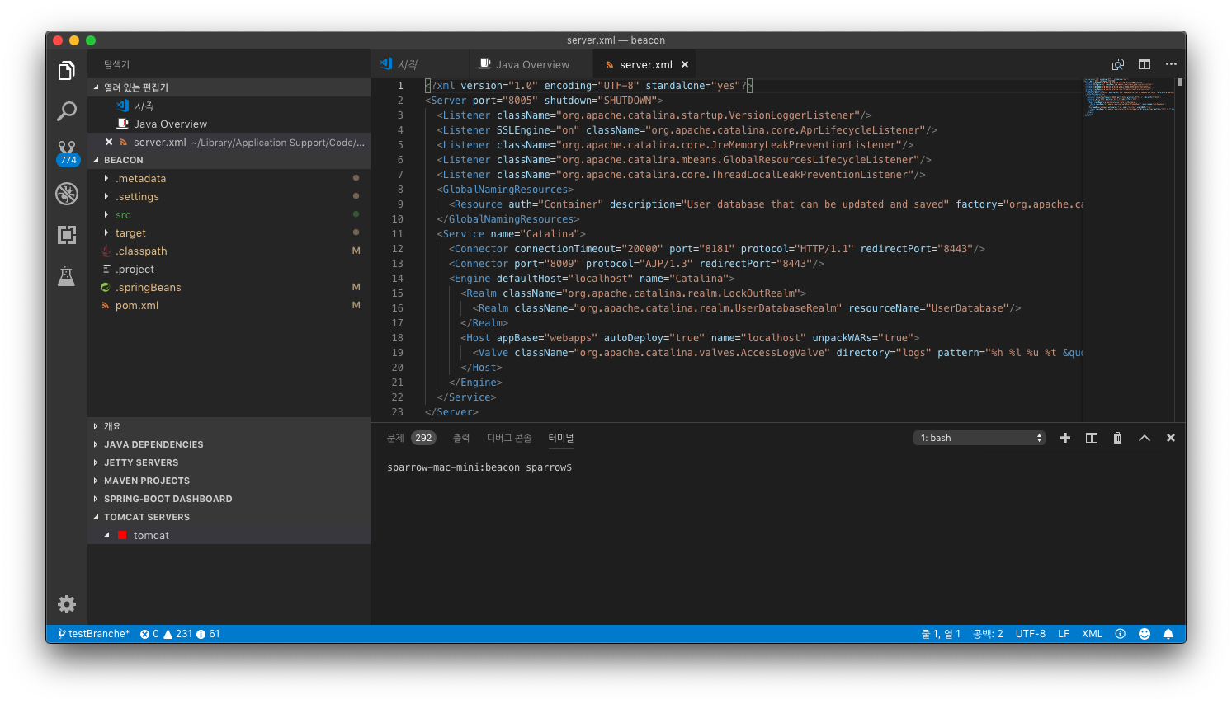Open the 출력 output panel tab
Viewport: 1232px width, 704px height.
pyautogui.click(x=461, y=438)
